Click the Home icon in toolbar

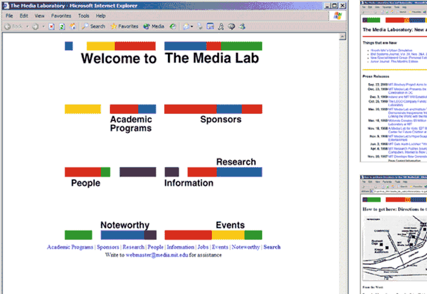[x=73, y=26]
